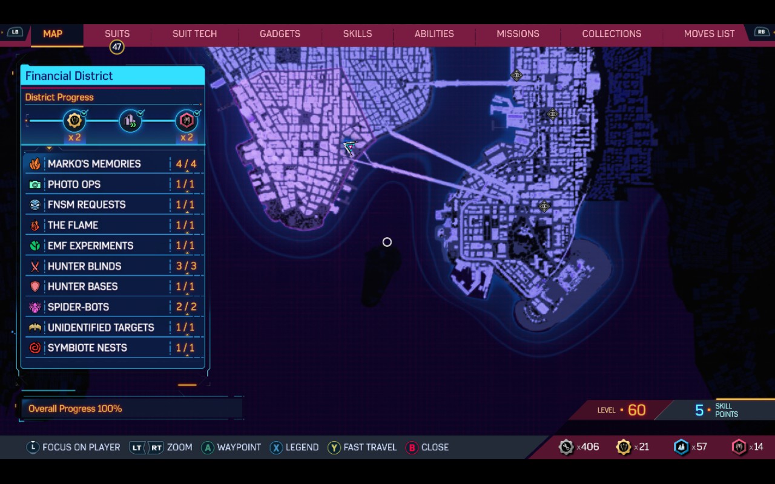Select the HUNTER BLINDS row
The width and height of the screenshot is (775, 484).
tap(113, 266)
